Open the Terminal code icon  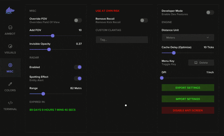pos(10,103)
